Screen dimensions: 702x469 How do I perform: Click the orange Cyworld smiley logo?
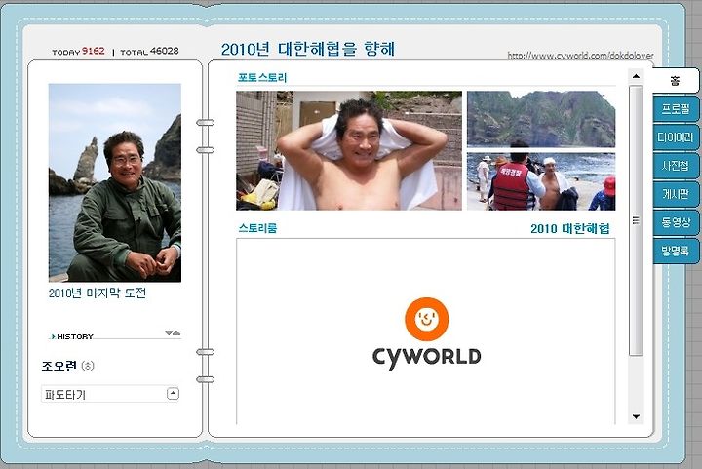point(427,320)
